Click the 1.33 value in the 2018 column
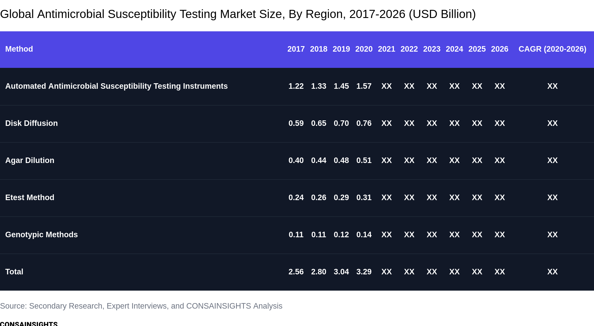This screenshot has height=326, width=594. click(x=319, y=86)
